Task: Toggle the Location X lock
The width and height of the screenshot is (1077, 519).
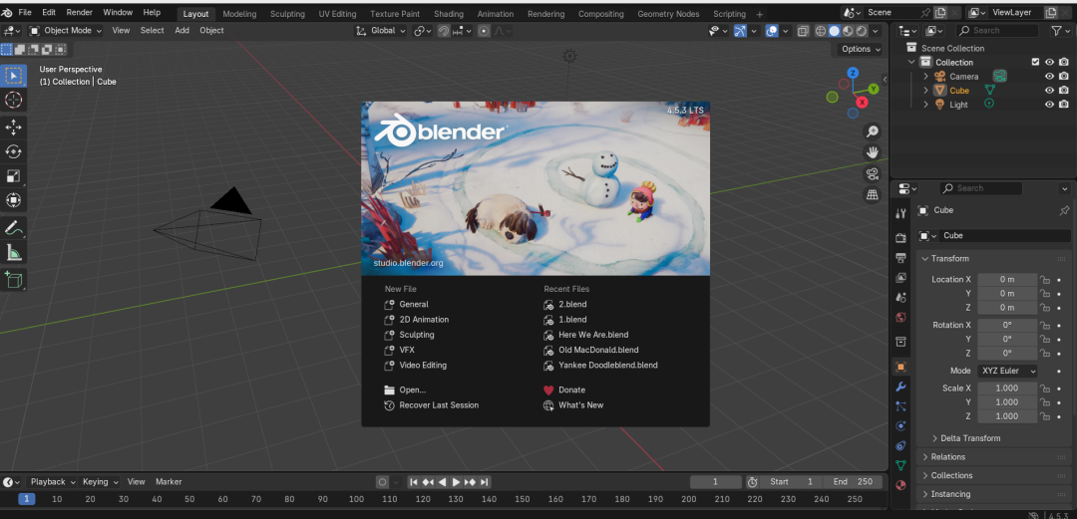Action: click(1045, 279)
